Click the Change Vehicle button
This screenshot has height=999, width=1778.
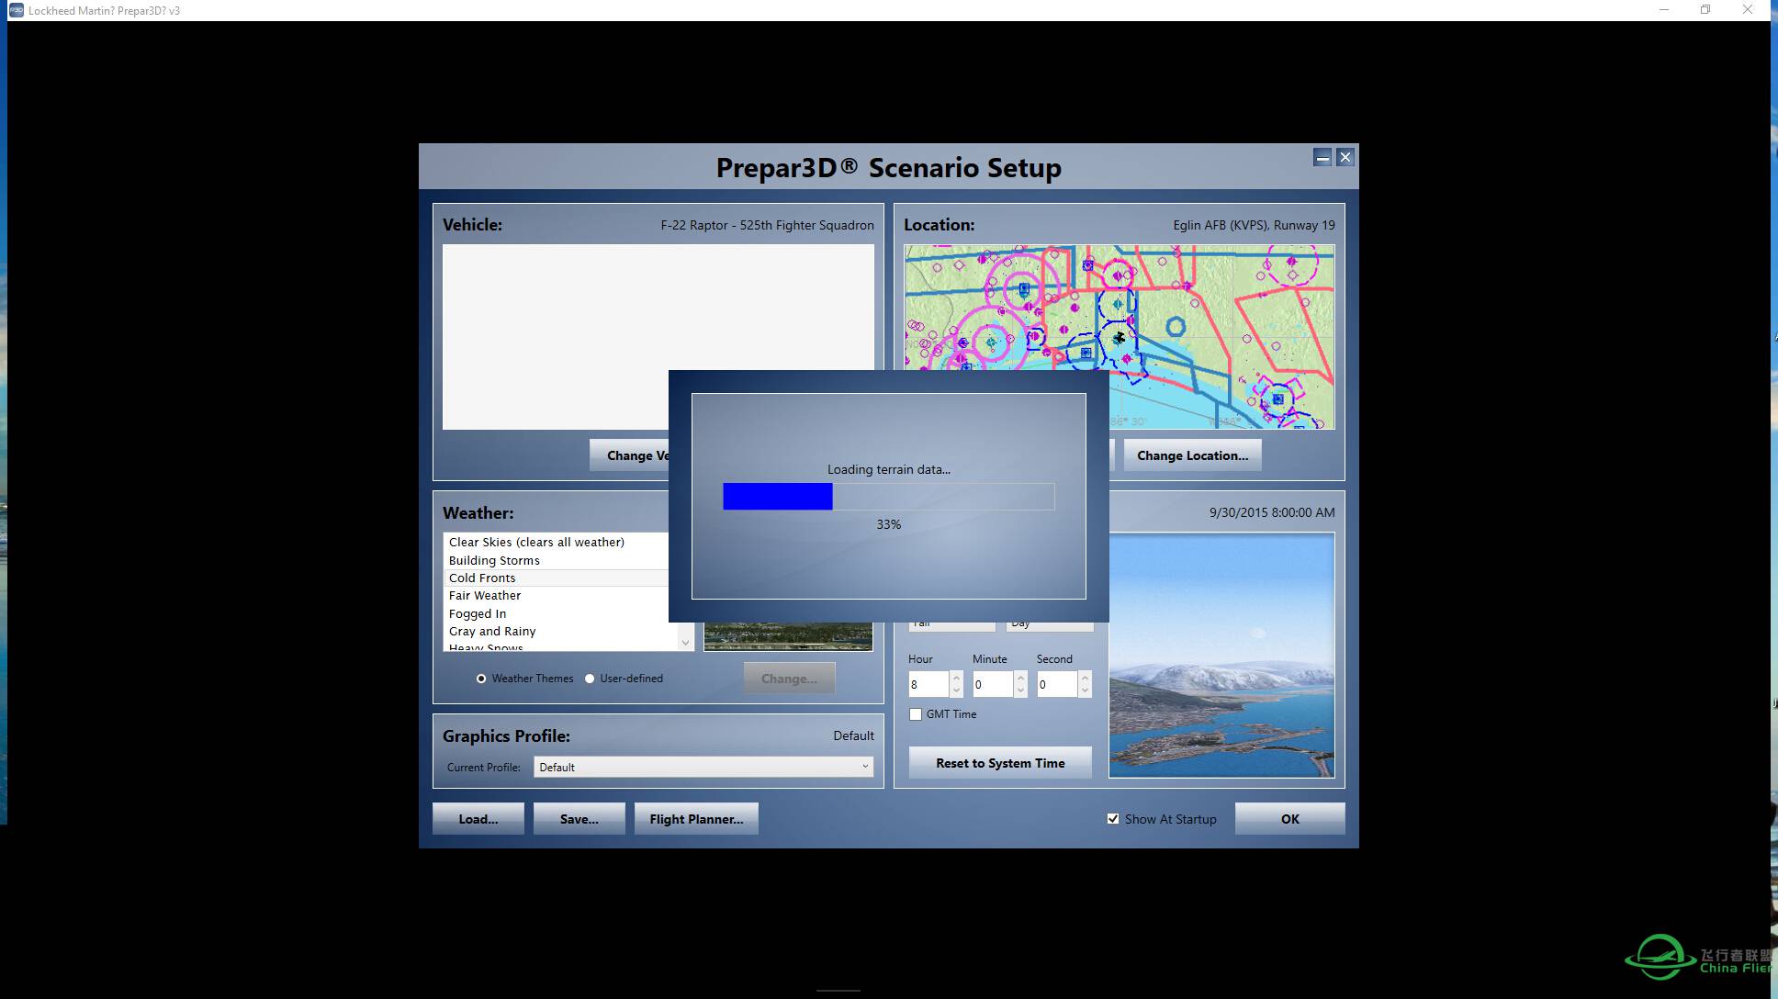point(630,455)
